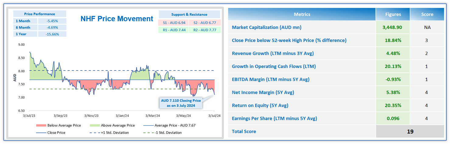Click the 3/Sep/23 x-axis date
Viewport: 450px width, 144px height.
pos(60,116)
